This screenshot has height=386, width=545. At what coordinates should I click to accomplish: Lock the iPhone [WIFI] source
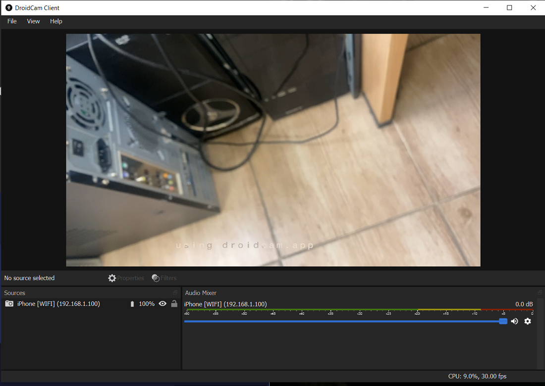(x=174, y=303)
